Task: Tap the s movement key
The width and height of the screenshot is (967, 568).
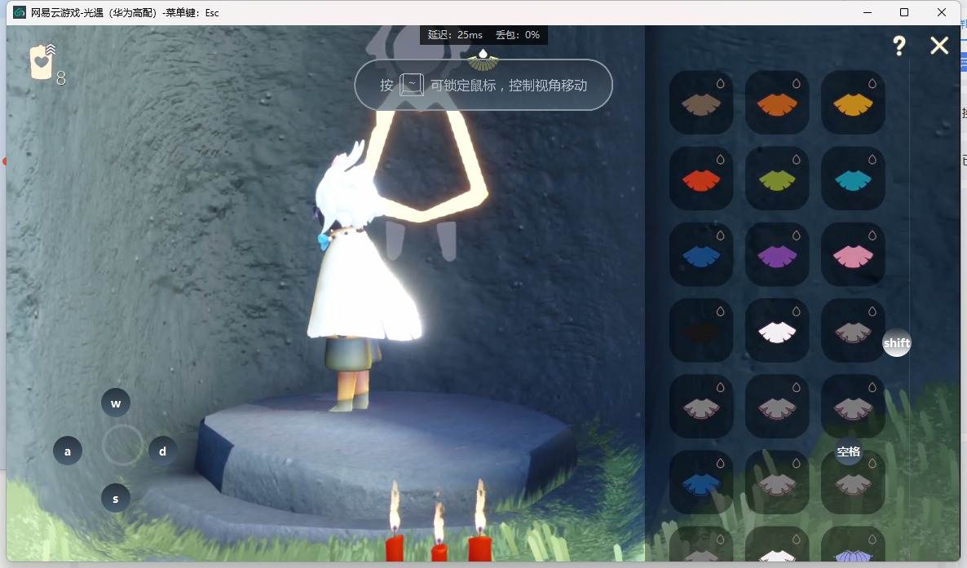Action: (x=115, y=498)
